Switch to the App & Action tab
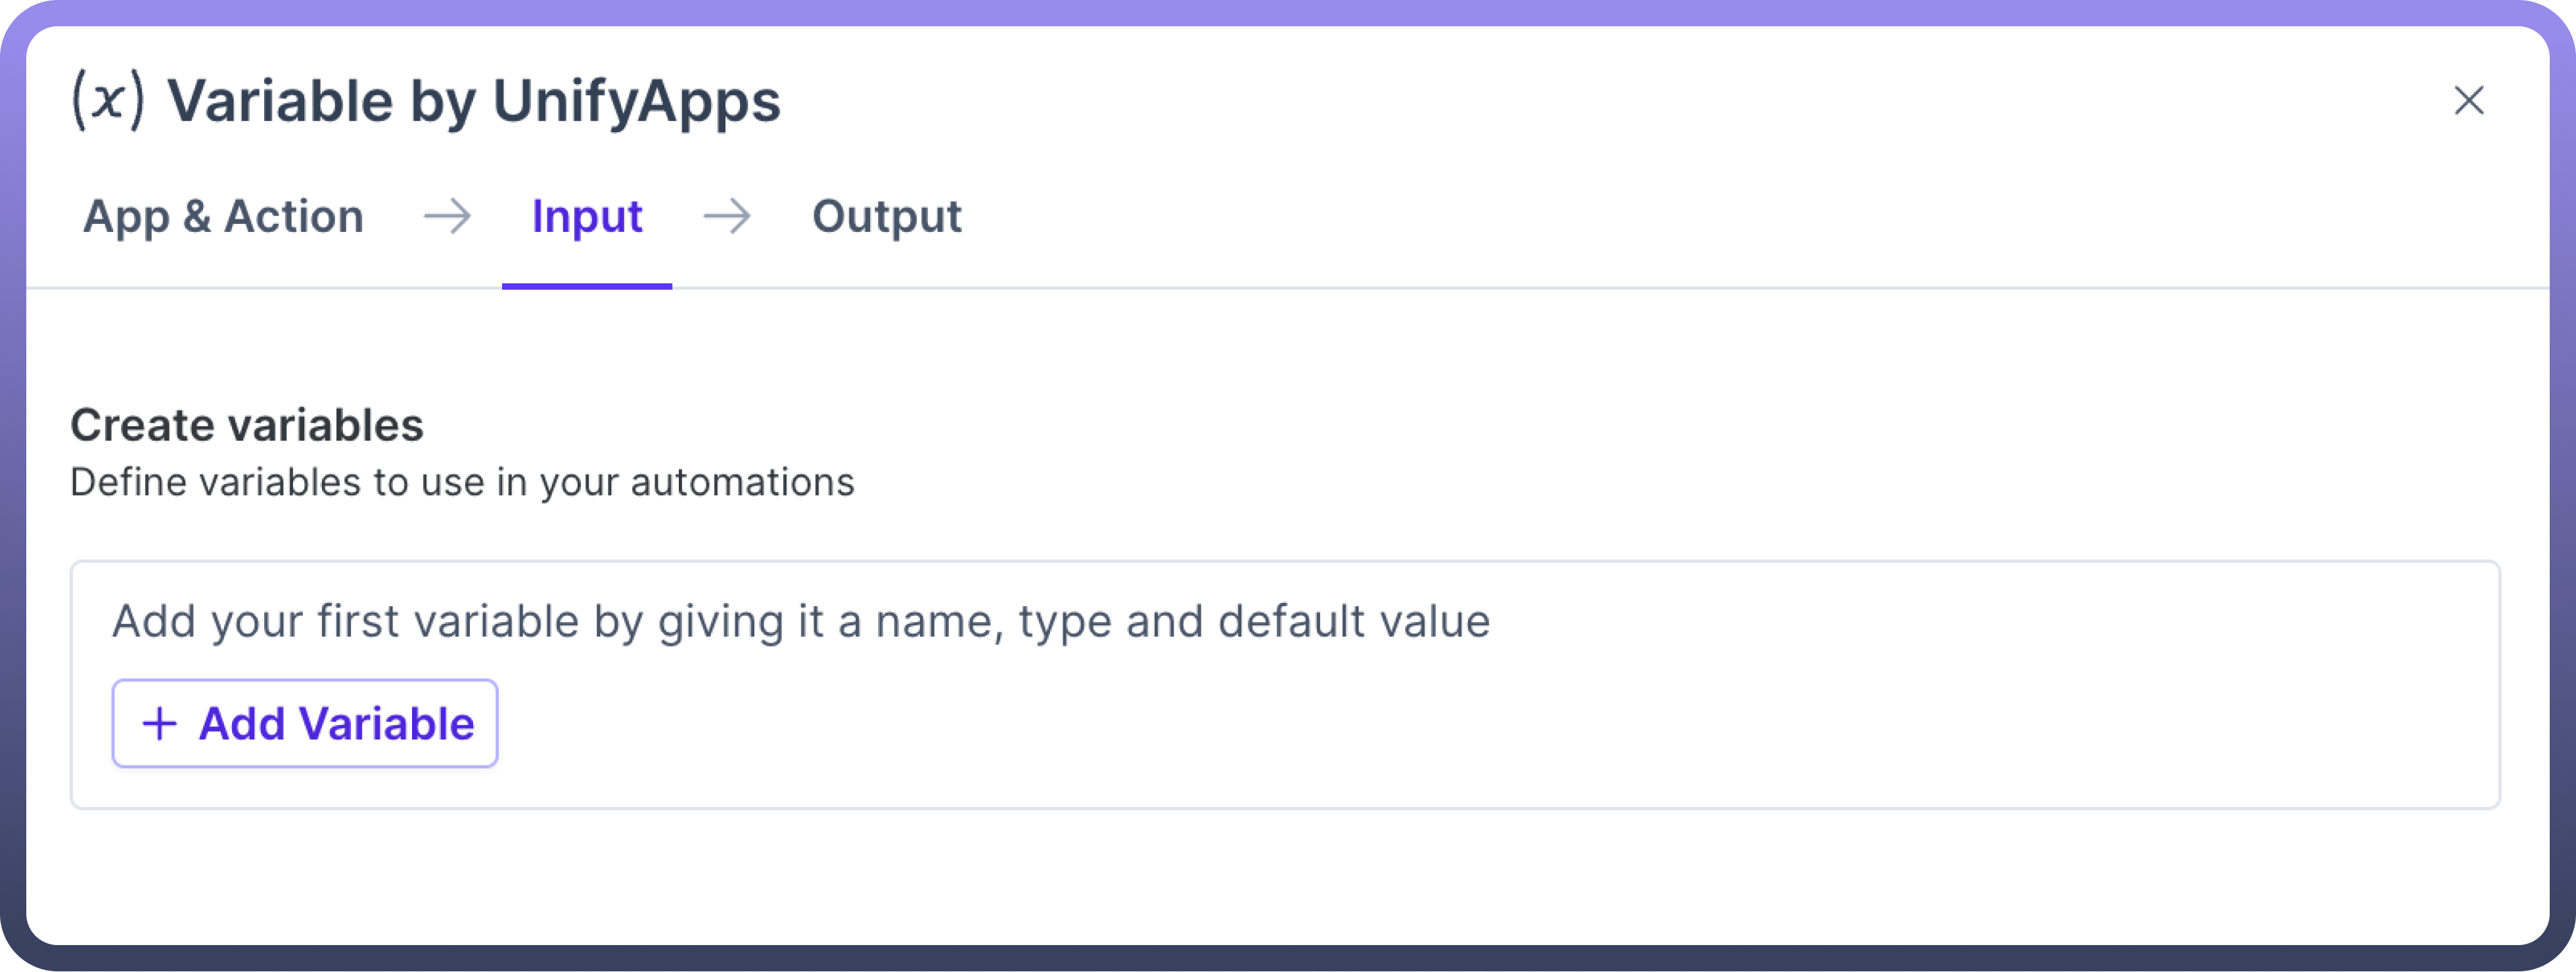2576x972 pixels. pyautogui.click(x=223, y=216)
